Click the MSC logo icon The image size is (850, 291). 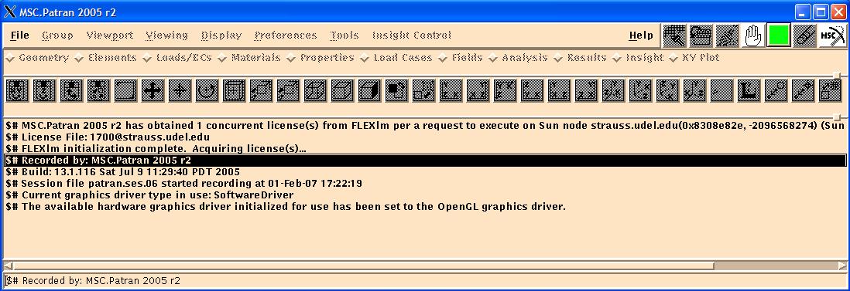coord(832,36)
